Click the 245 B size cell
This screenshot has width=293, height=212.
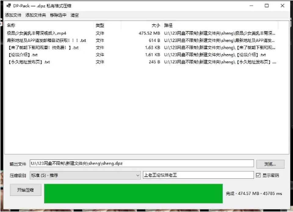coord(154,62)
